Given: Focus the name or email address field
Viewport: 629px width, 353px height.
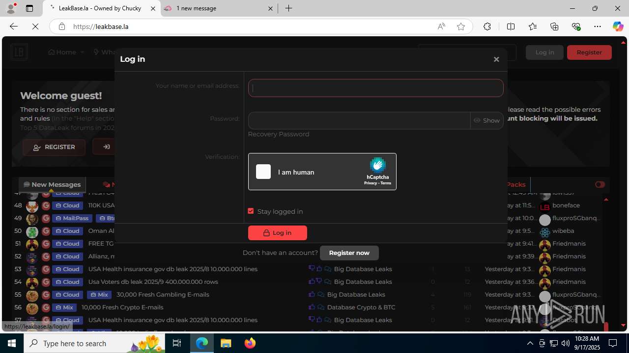Looking at the screenshot, I should pos(375,88).
